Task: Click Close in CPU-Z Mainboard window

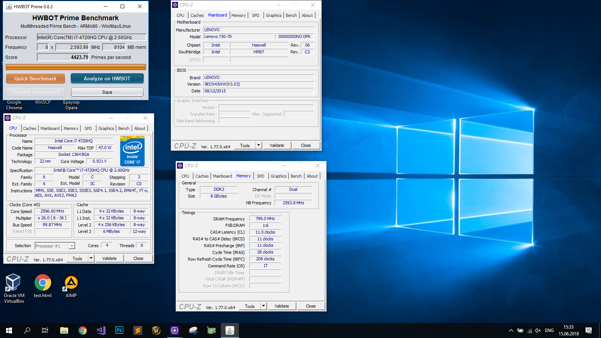Action: point(306,145)
